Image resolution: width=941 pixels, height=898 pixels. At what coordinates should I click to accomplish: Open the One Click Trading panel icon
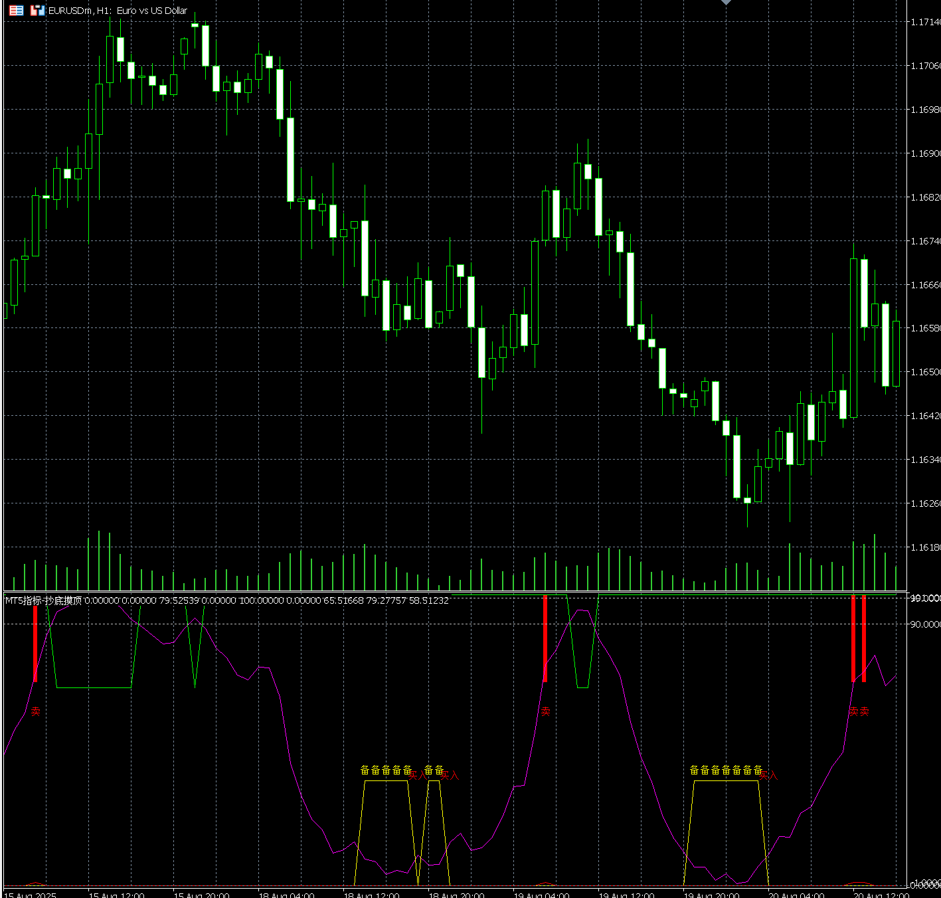[x=16, y=11]
